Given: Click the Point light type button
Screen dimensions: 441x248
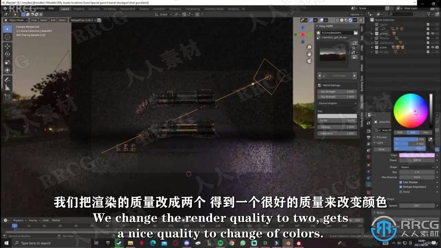Looking at the screenshot, I should click(382, 149).
